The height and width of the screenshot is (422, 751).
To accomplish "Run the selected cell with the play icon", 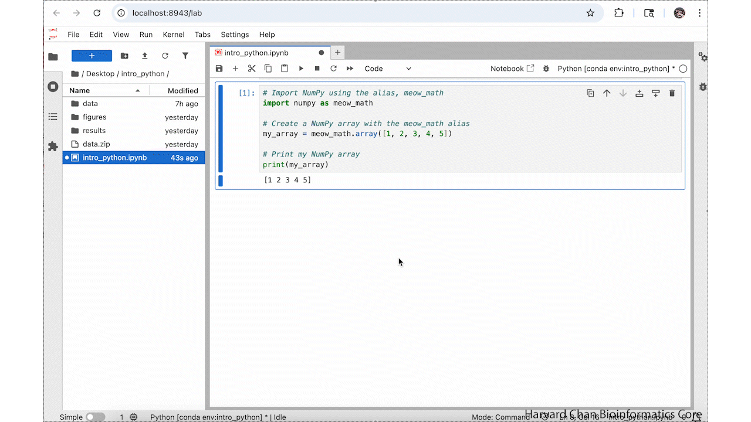I will [301, 69].
